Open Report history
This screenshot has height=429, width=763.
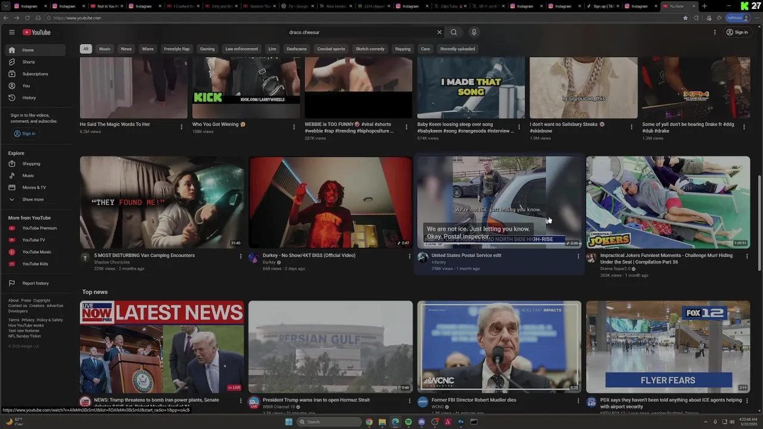(x=36, y=283)
